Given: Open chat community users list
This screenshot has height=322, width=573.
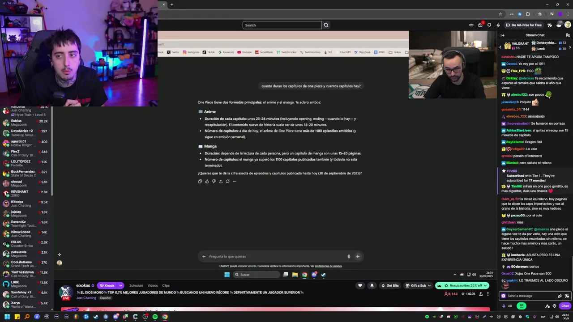Looking at the screenshot, I should click(568, 35).
